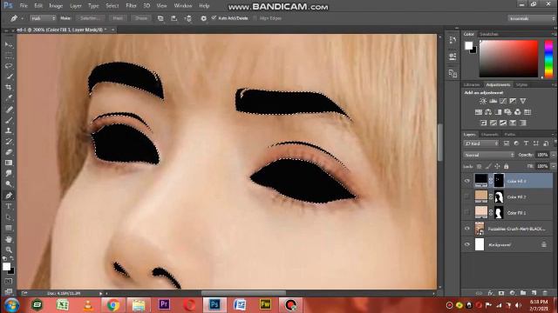Open the layer Kind filter dropdown
The width and height of the screenshot is (558, 313).
coord(481,143)
